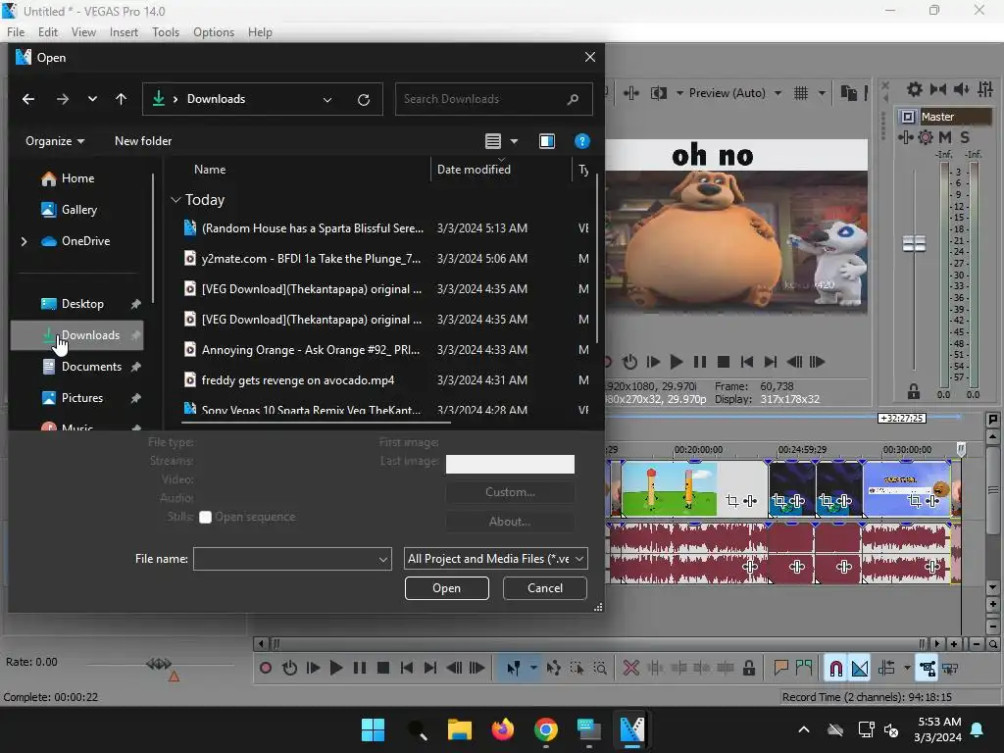Click Stop in the timeline transport bar
Image resolution: width=1004 pixels, height=753 pixels.
(x=383, y=668)
